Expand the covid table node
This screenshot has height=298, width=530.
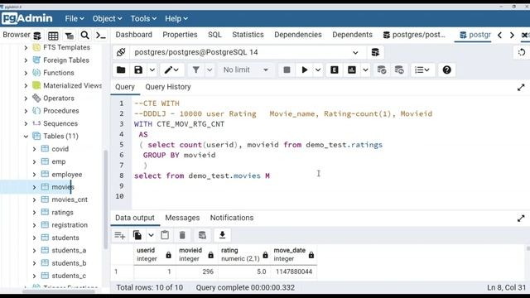point(34,149)
